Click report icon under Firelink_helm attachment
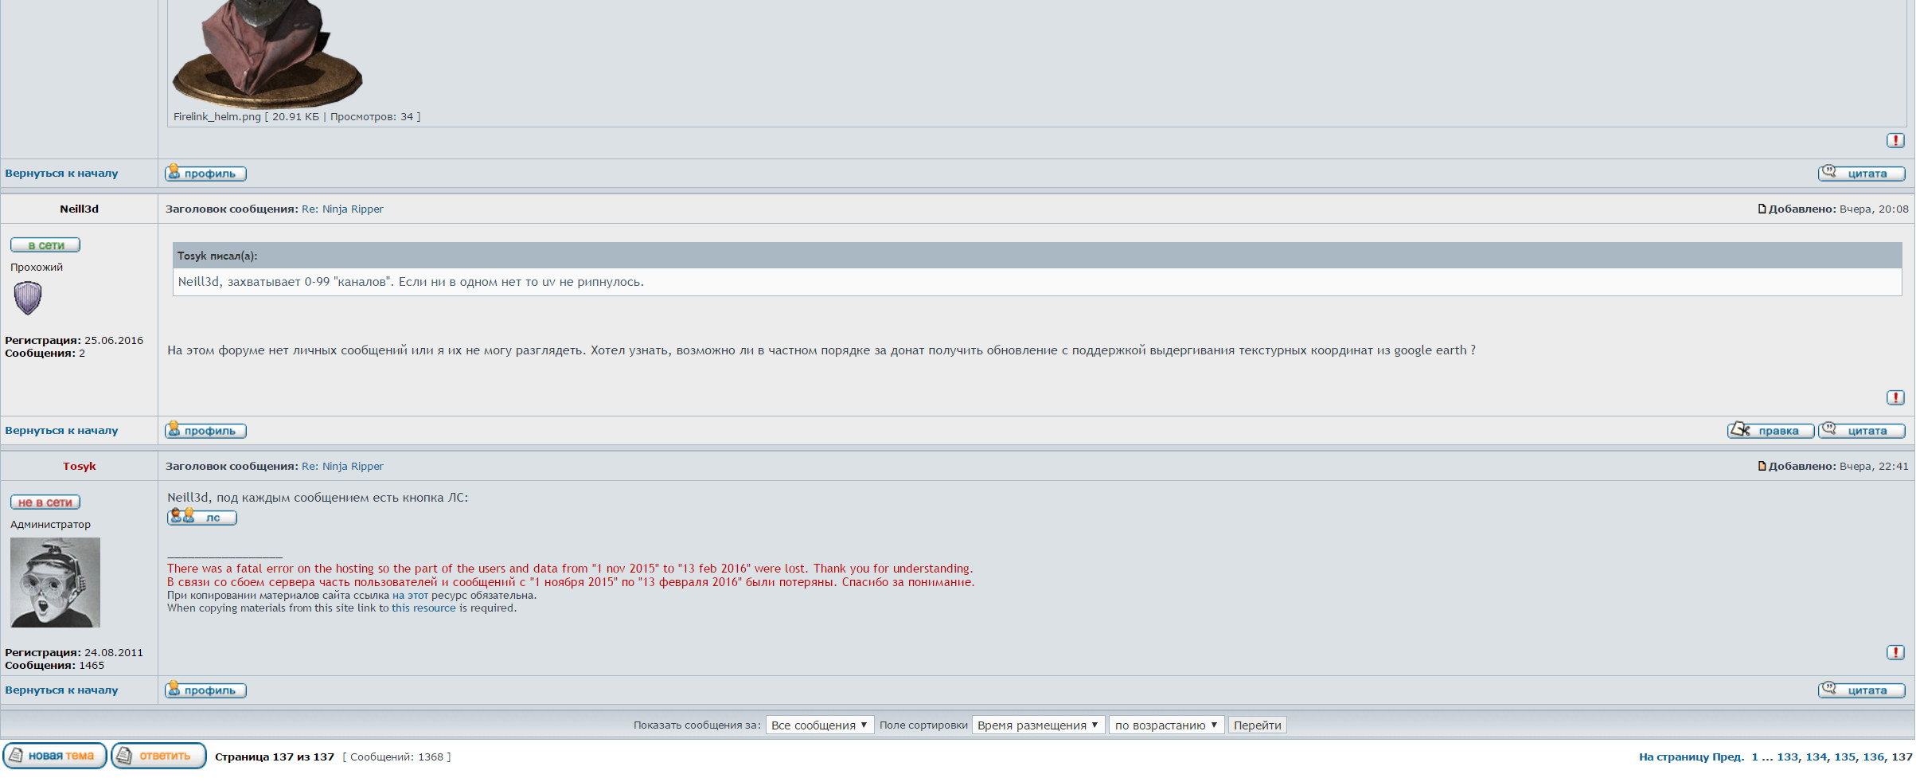Screen dimensions: 1916x782 (x=1895, y=140)
